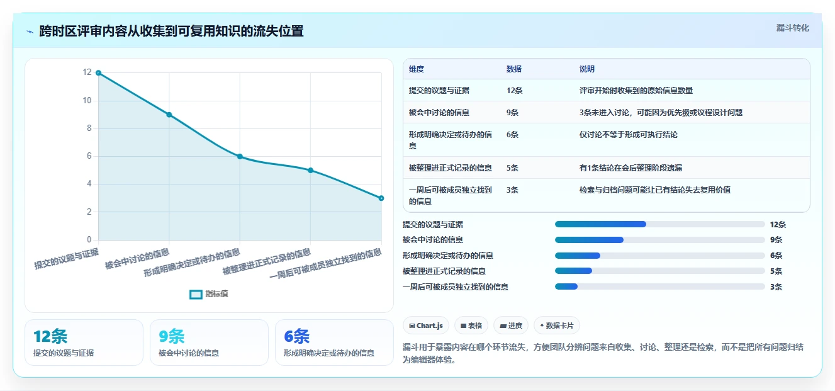Click the 漏斗转化 badge
Image resolution: width=835 pixels, height=391 pixels.
tap(792, 28)
